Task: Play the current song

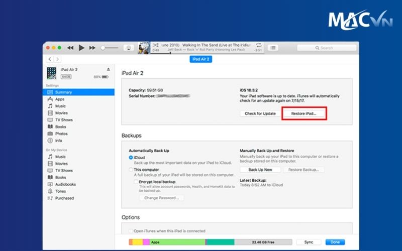Action: [81, 48]
